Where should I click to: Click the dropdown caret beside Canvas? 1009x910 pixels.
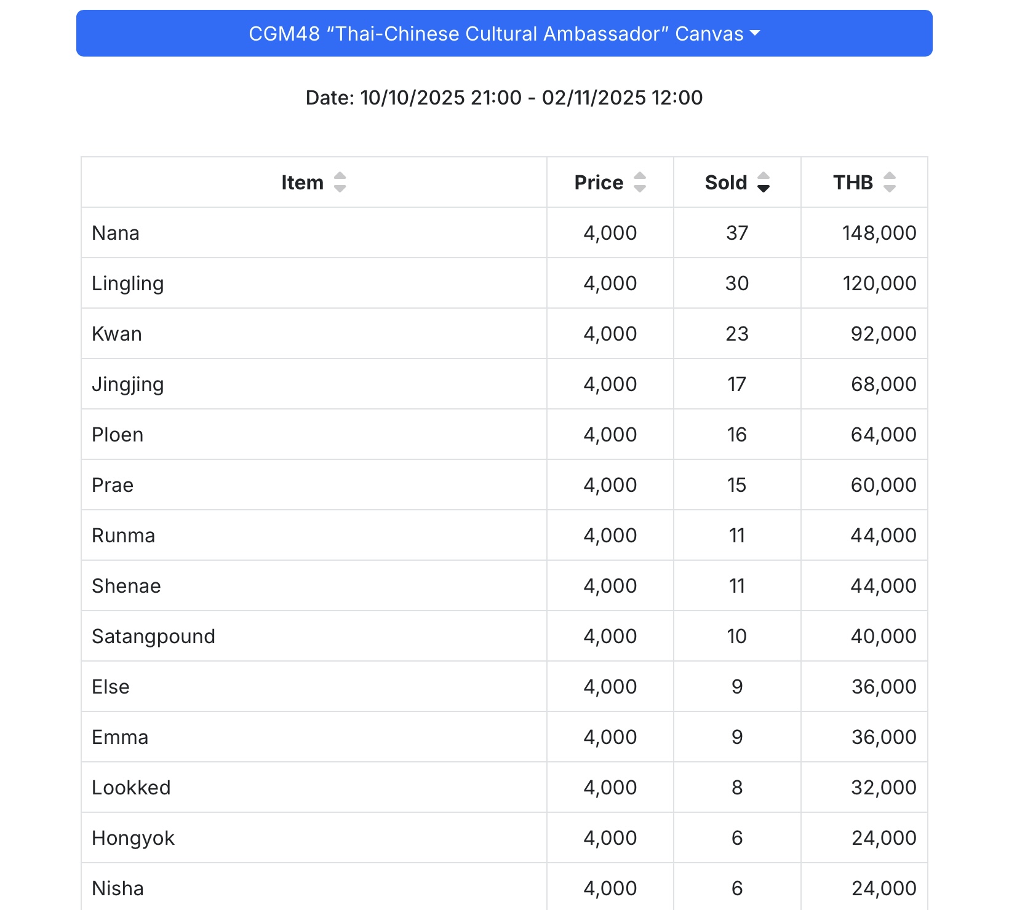click(x=756, y=33)
